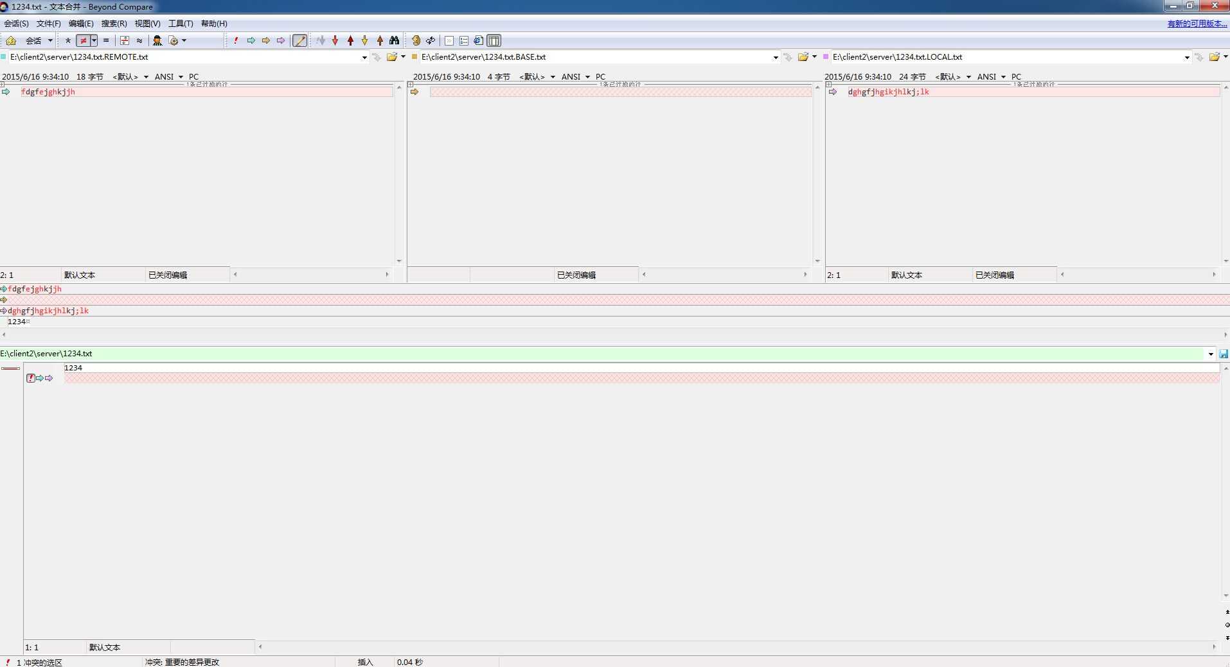Image resolution: width=1230 pixels, height=667 pixels.
Task: Open Find with the binoculars icon
Action: click(x=395, y=40)
